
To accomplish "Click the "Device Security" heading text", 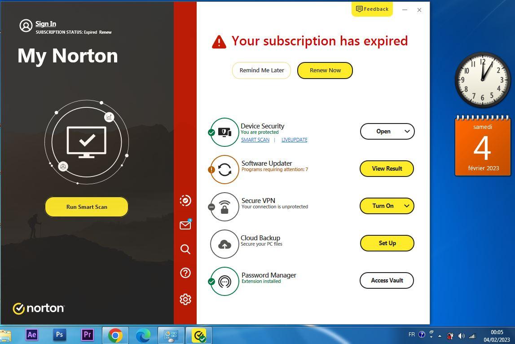I will click(x=262, y=126).
